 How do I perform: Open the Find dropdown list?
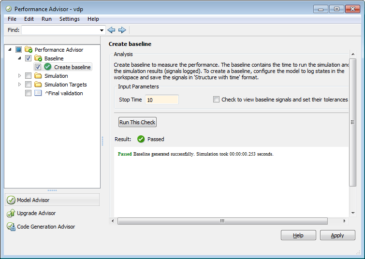102,30
